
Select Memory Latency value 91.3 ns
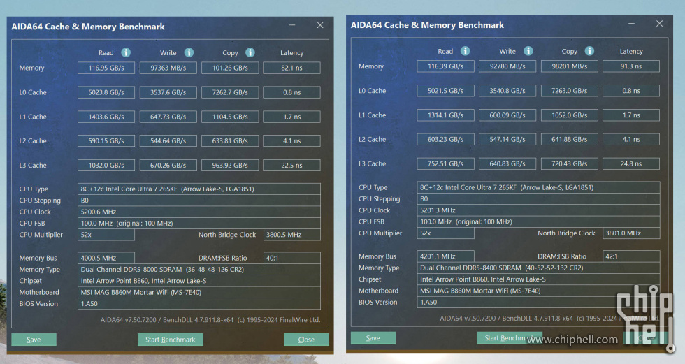click(x=631, y=66)
